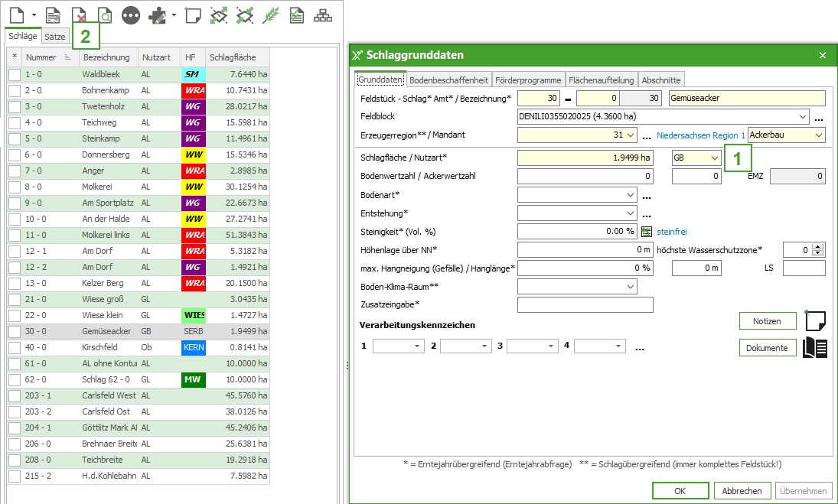
Task: Click the delete document icon with red X
Action: point(79,15)
